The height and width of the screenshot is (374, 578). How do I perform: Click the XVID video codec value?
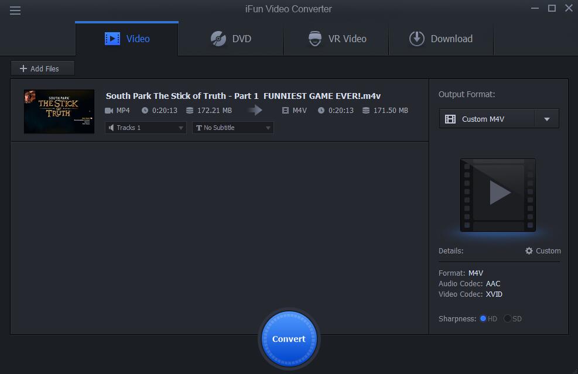click(494, 294)
